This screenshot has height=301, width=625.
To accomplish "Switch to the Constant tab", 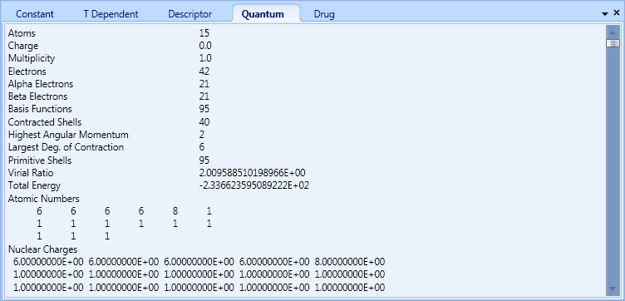I will click(35, 14).
